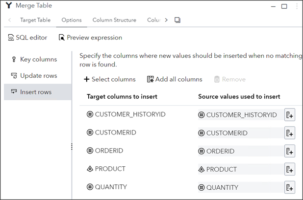The height and width of the screenshot is (200, 303).
Task: Switch to the Target Table tab
Action: [x=35, y=20]
